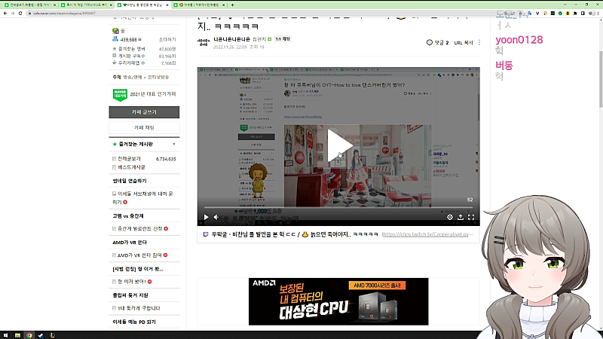This screenshot has width=603, height=339.
Task: Copy the post URL with URL 복사
Action: coord(464,43)
